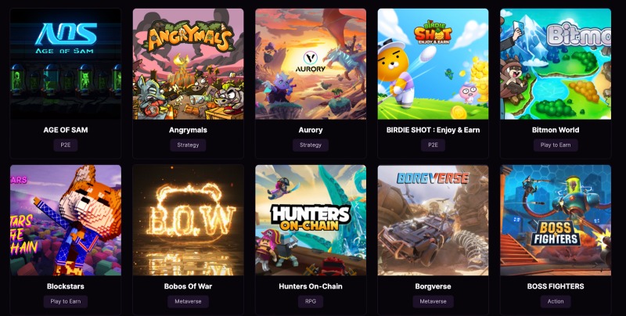The height and width of the screenshot is (316, 626).
Task: Click the Action tag under BOSS FIGHTERS
Action: tap(556, 301)
